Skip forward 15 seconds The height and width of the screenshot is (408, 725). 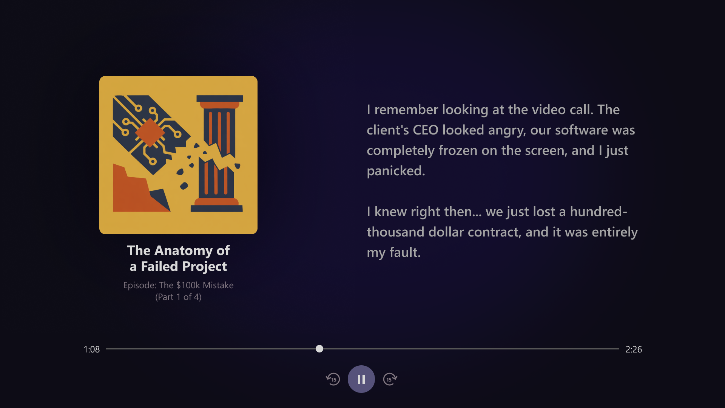(x=390, y=379)
